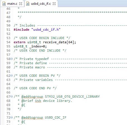Collapse the comment fold at line 58
The height and width of the screenshot is (125, 127).
click(x=12, y=59)
